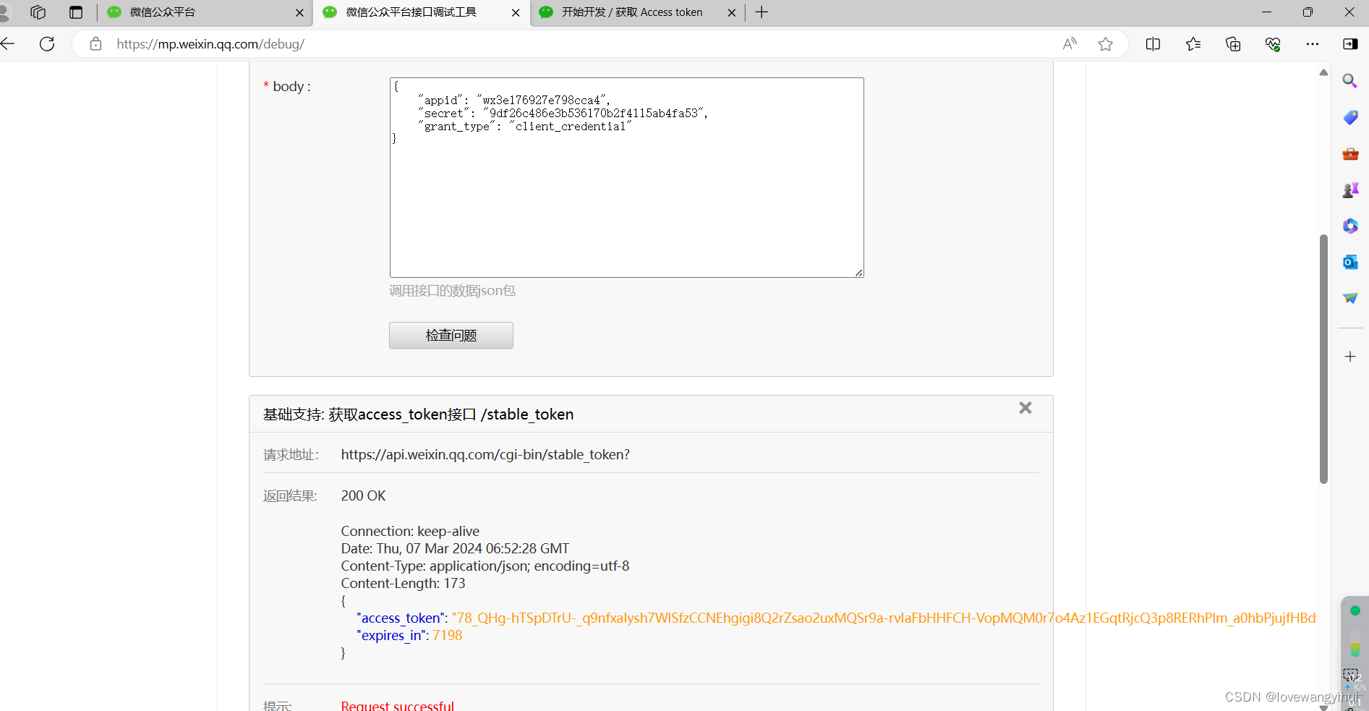This screenshot has height=711, width=1369.
Task: Close the stable_token result panel
Action: pyautogui.click(x=1025, y=408)
